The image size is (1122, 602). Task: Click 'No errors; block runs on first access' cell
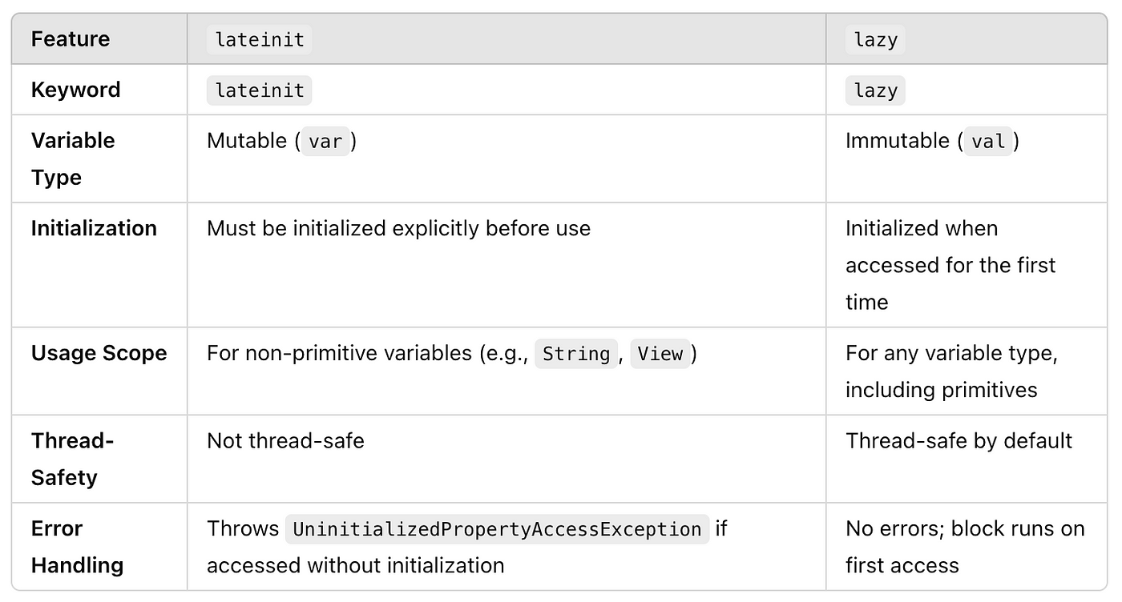pos(965,547)
